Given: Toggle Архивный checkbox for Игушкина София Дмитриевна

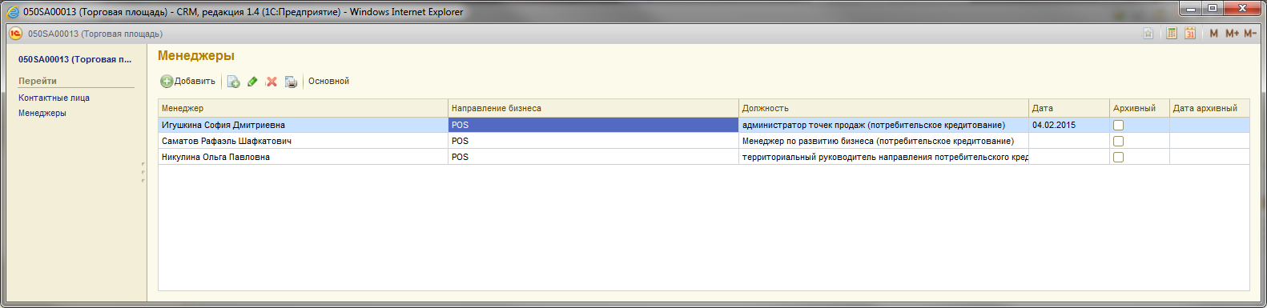Looking at the screenshot, I should (1118, 126).
